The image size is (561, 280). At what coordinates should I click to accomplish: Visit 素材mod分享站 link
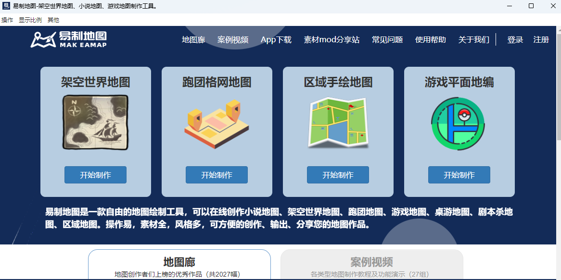tap(331, 40)
